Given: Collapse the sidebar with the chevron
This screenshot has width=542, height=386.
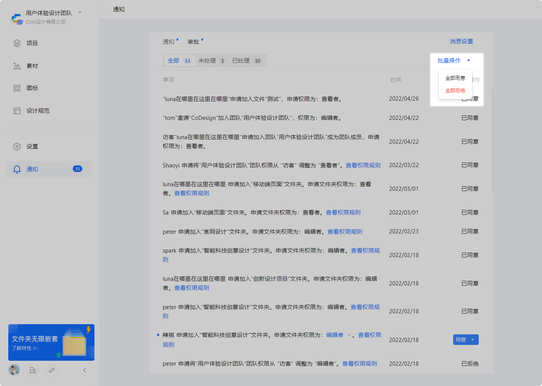Looking at the screenshot, I should [x=85, y=370].
